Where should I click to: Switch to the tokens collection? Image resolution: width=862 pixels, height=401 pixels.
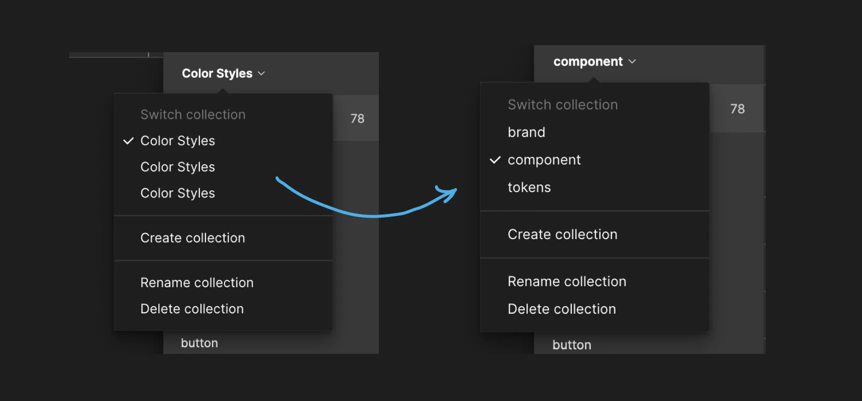click(529, 187)
